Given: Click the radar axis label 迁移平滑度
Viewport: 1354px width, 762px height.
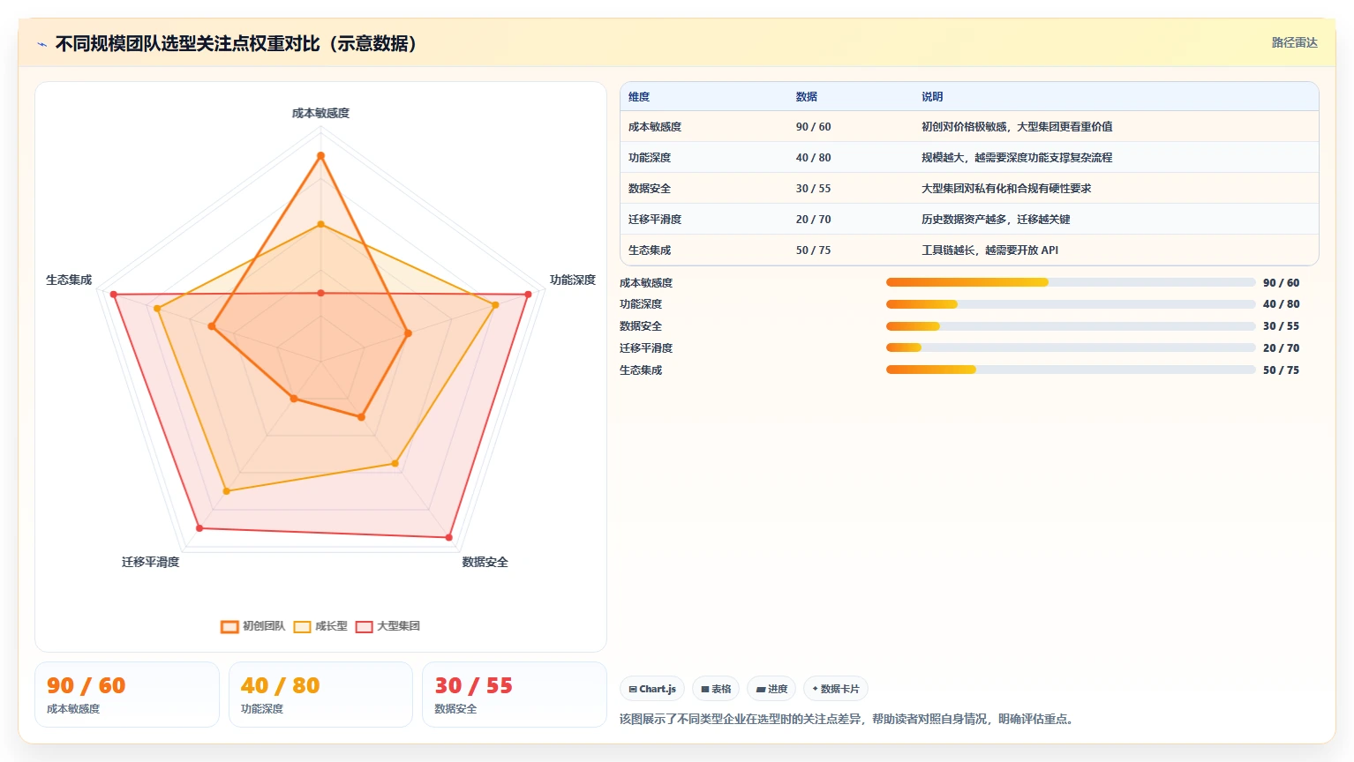Looking at the screenshot, I should pos(151,562).
